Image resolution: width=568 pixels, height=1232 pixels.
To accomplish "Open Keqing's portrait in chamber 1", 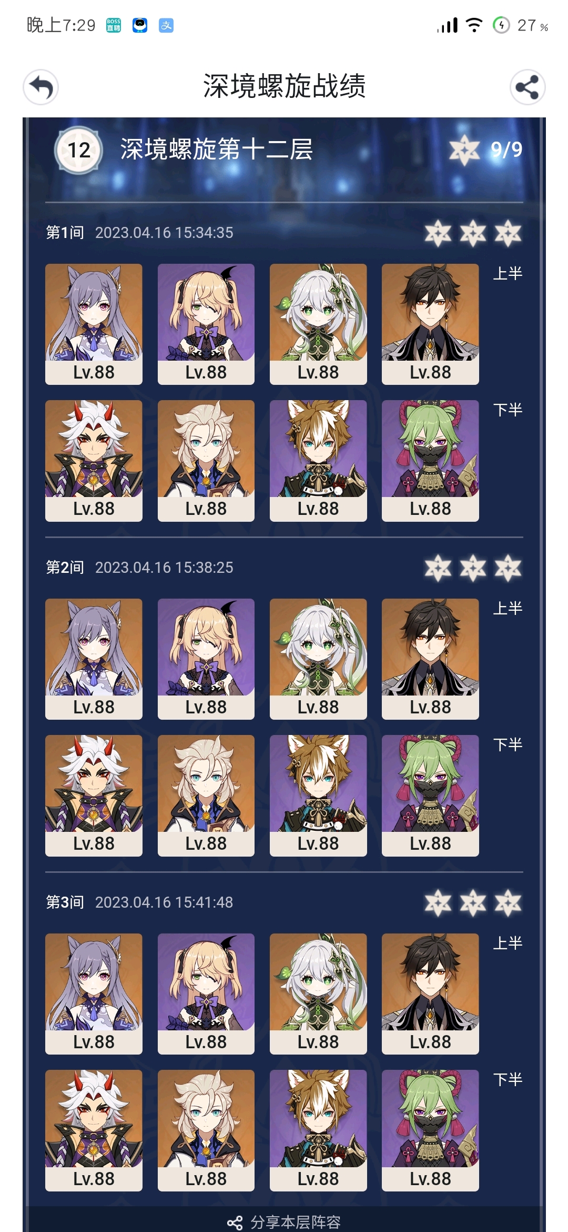I will tap(94, 324).
